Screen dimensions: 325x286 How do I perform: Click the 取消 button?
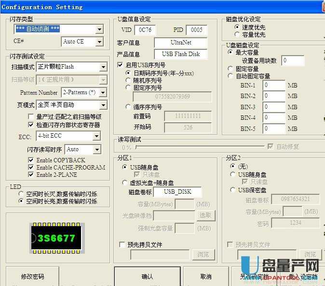pos(206,276)
